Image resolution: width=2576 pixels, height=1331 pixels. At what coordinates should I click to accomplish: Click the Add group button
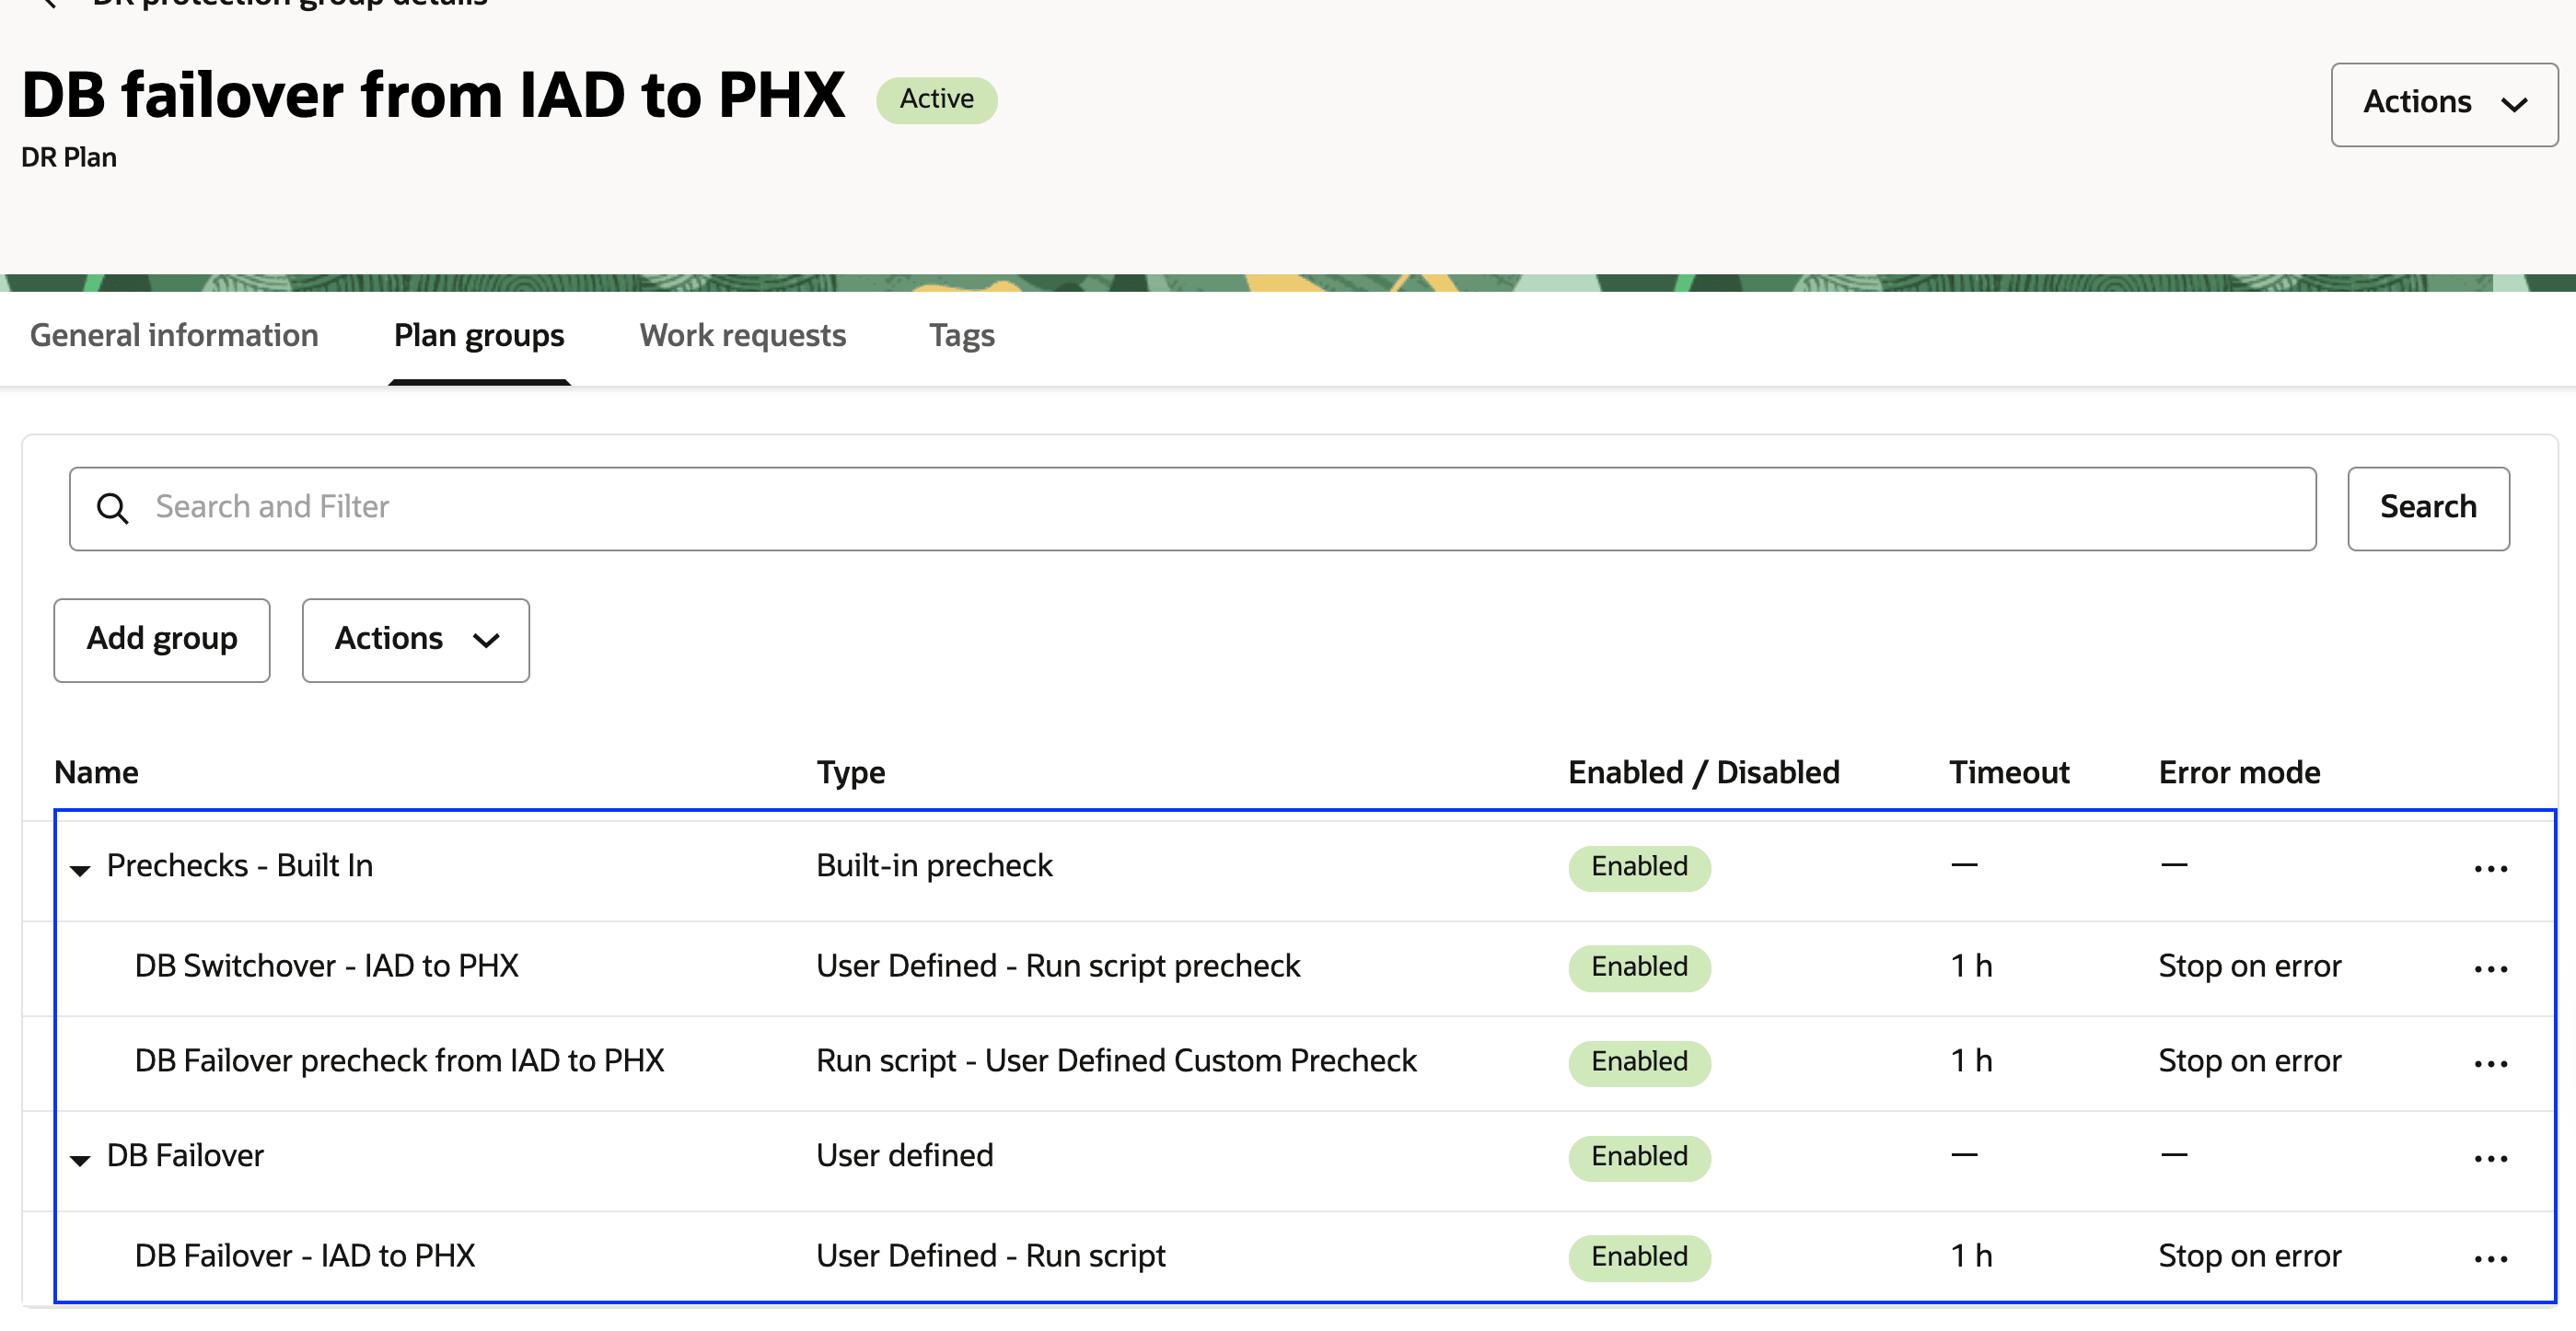pyautogui.click(x=161, y=640)
